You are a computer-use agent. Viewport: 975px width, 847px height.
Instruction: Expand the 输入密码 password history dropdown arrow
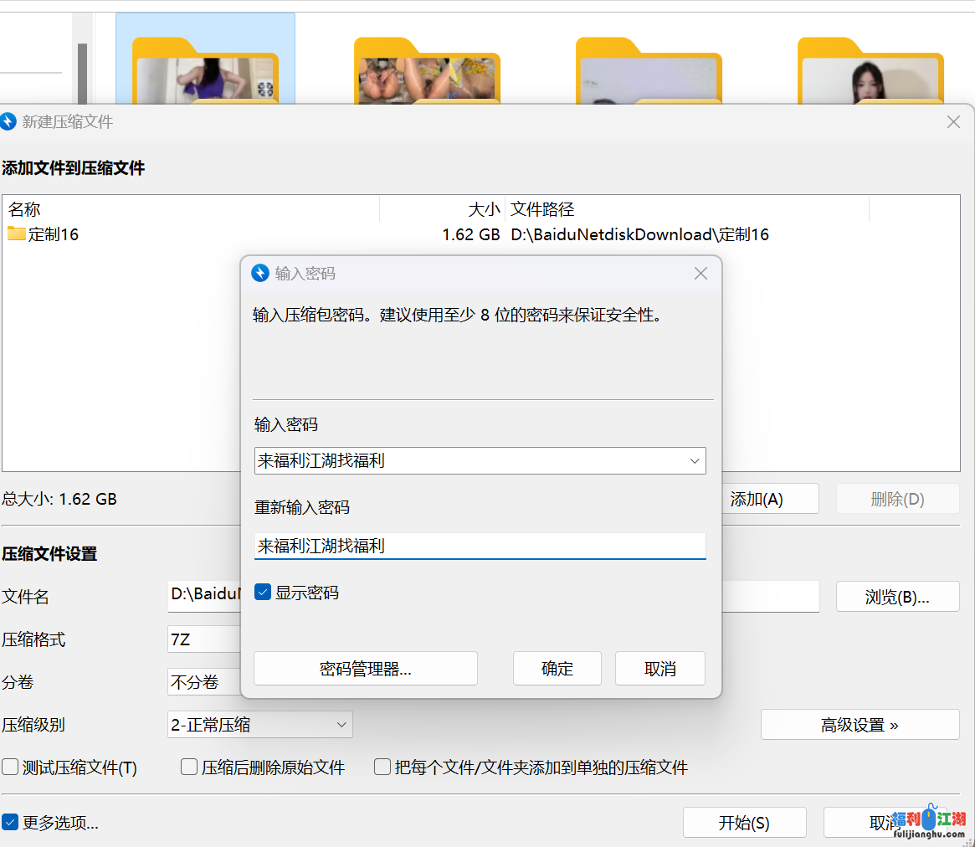(694, 461)
